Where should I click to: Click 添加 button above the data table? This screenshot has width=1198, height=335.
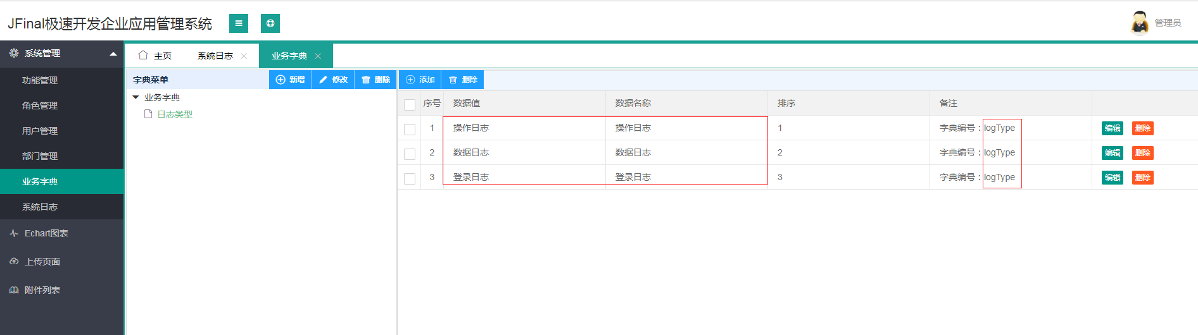click(x=420, y=80)
